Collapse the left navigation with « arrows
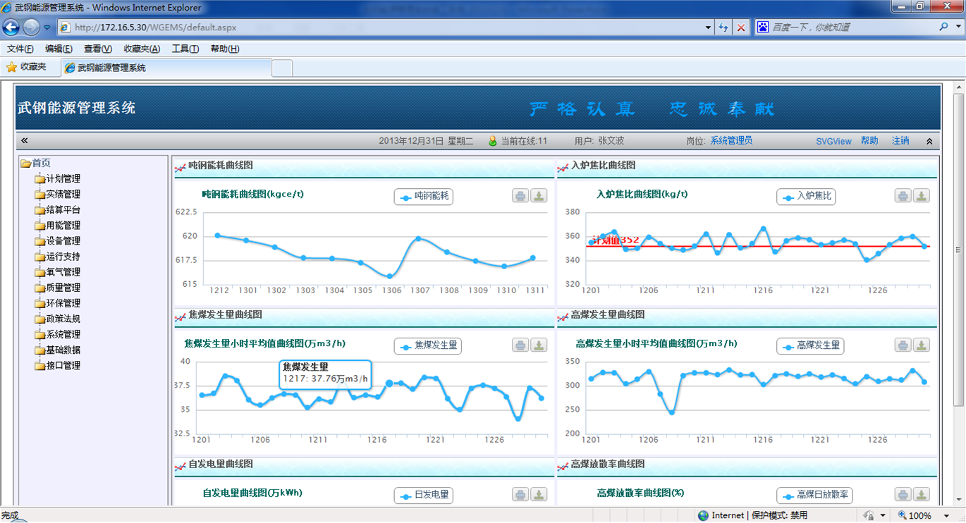The image size is (966, 523). (x=25, y=141)
